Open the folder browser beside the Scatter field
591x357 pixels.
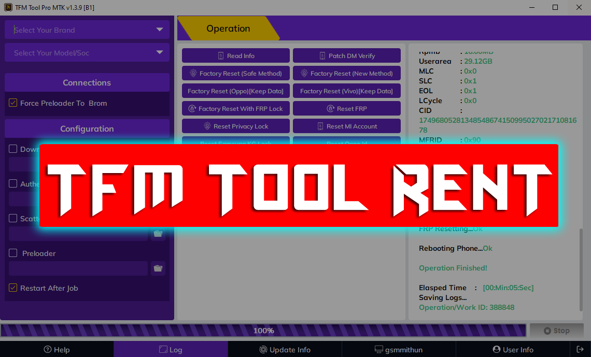pyautogui.click(x=158, y=234)
